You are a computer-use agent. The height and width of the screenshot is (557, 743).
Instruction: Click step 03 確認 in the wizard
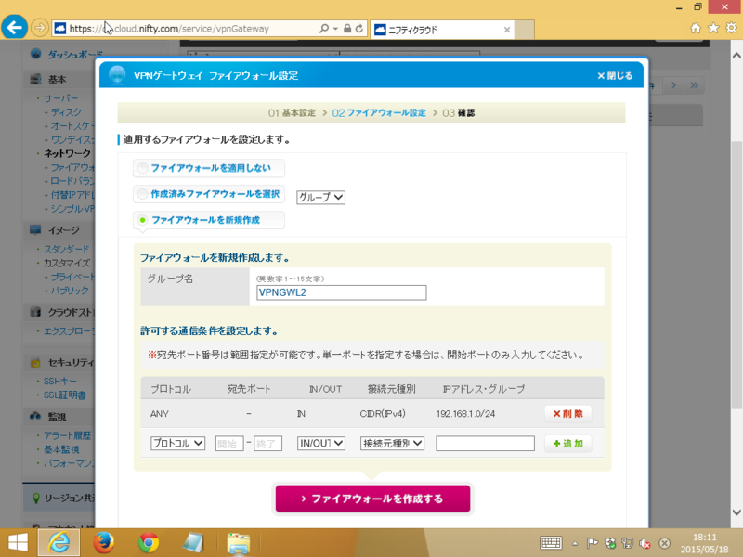coord(458,113)
